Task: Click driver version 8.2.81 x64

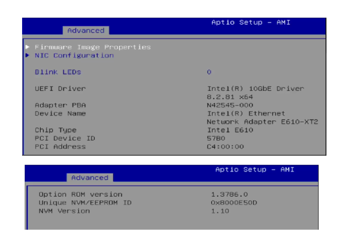Action: tap(230, 97)
